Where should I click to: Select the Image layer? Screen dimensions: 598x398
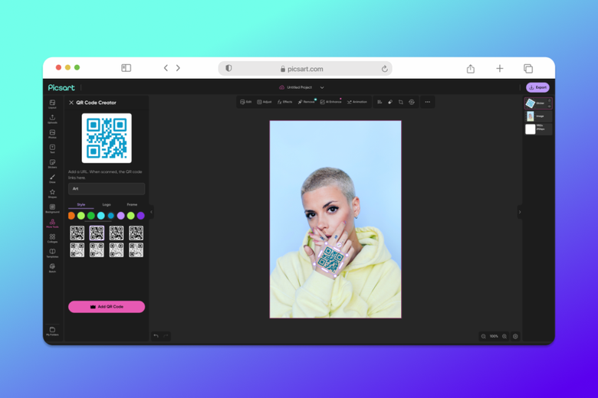pyautogui.click(x=537, y=116)
